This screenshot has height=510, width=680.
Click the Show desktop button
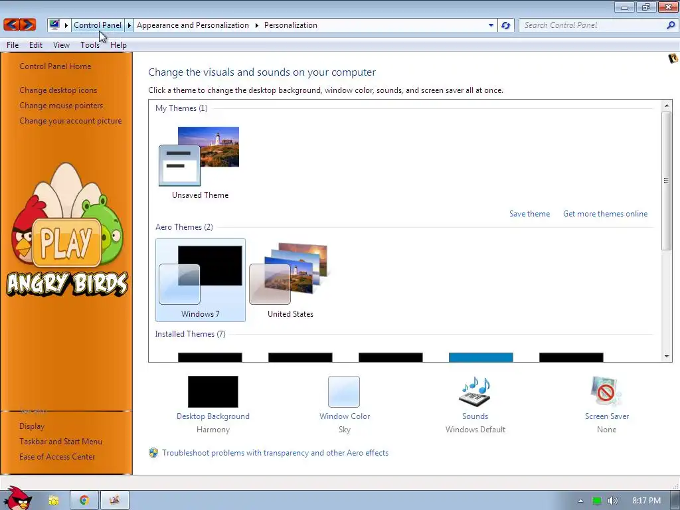(x=675, y=501)
